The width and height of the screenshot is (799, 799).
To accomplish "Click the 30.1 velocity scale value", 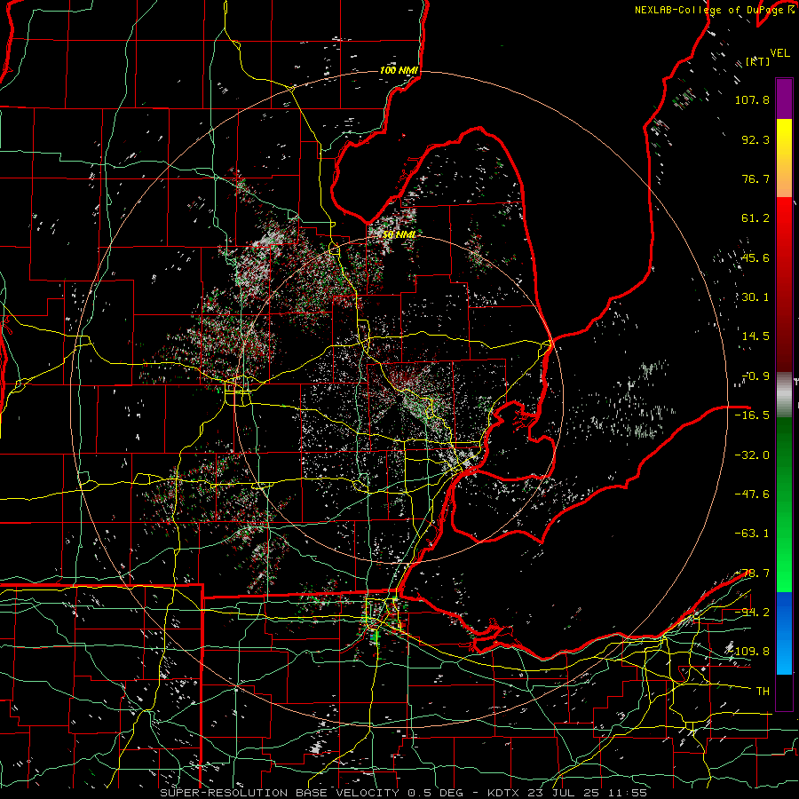I will [x=755, y=297].
